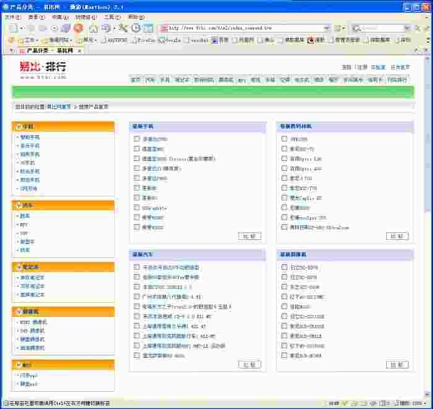Open the favorites toolbar icon

click(106, 28)
